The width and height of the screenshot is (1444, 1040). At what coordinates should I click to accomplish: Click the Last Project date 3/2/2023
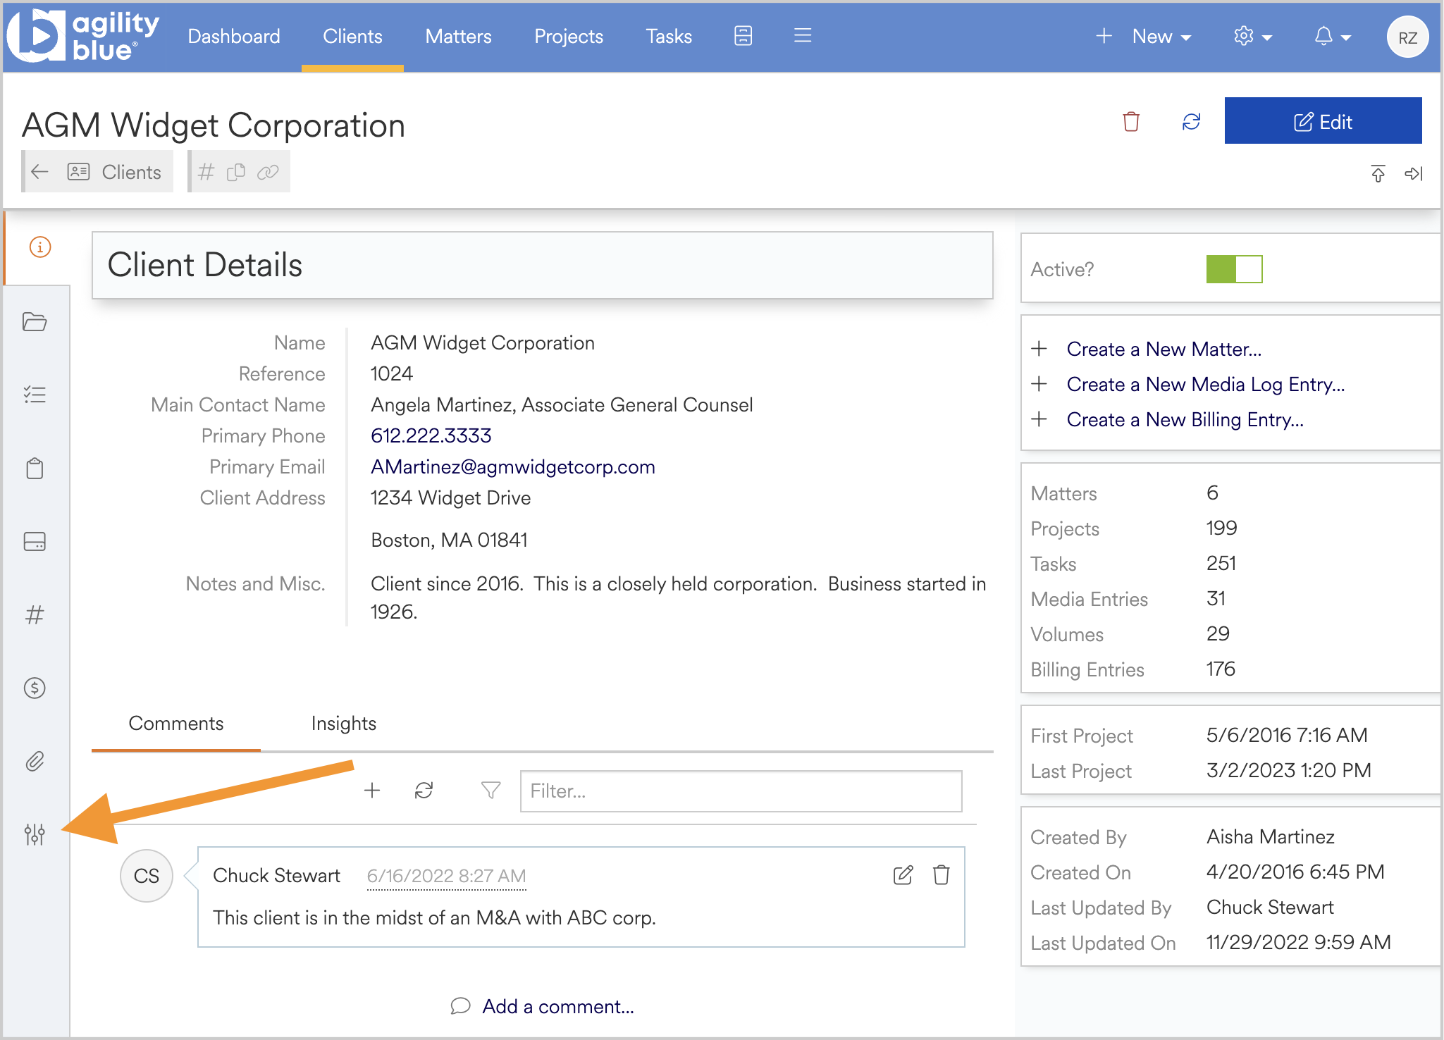pyautogui.click(x=1289, y=770)
